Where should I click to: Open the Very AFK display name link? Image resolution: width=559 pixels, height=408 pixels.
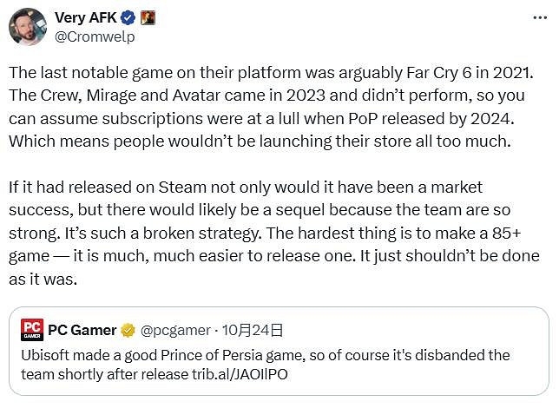pyautogui.click(x=88, y=17)
